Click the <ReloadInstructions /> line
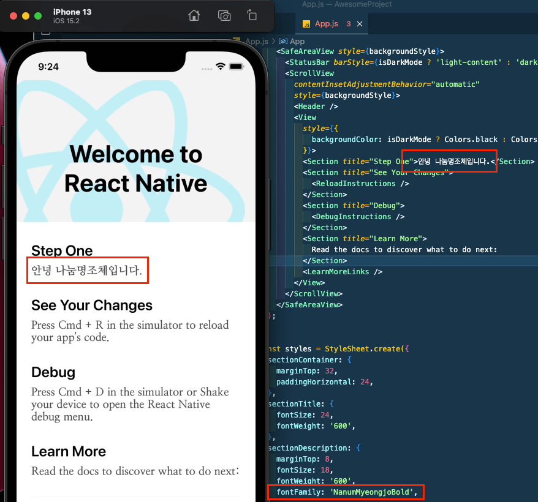This screenshot has height=502, width=538. [x=360, y=184]
